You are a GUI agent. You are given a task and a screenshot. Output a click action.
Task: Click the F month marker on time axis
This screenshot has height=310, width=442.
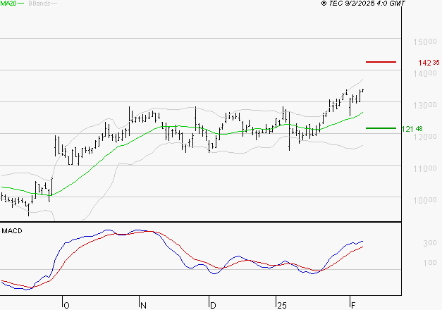pos(353,306)
